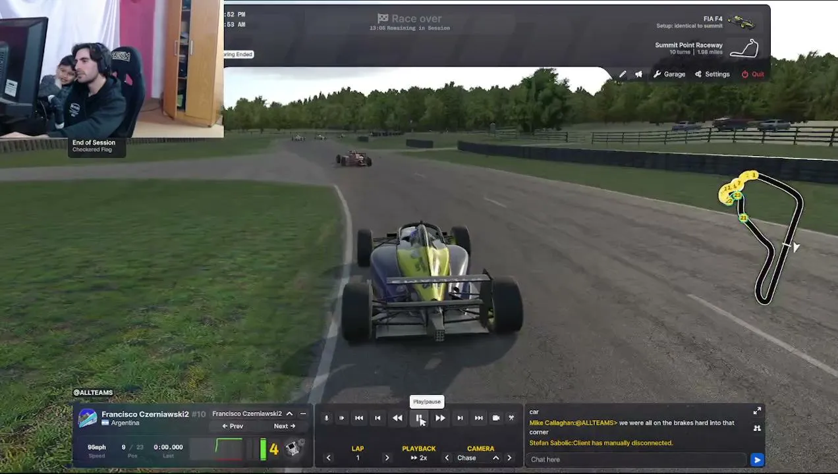Open Settings

point(712,74)
